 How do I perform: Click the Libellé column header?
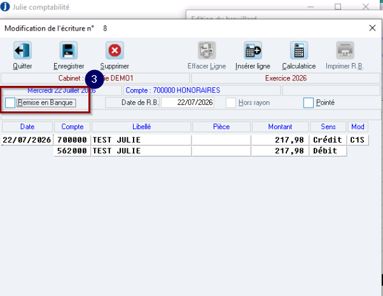[141, 127]
